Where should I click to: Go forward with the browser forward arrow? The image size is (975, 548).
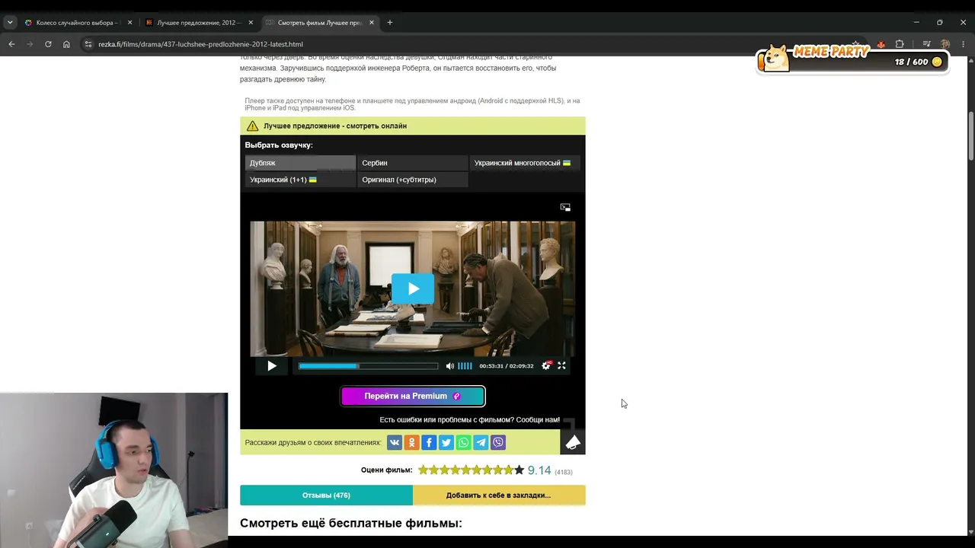coord(30,44)
